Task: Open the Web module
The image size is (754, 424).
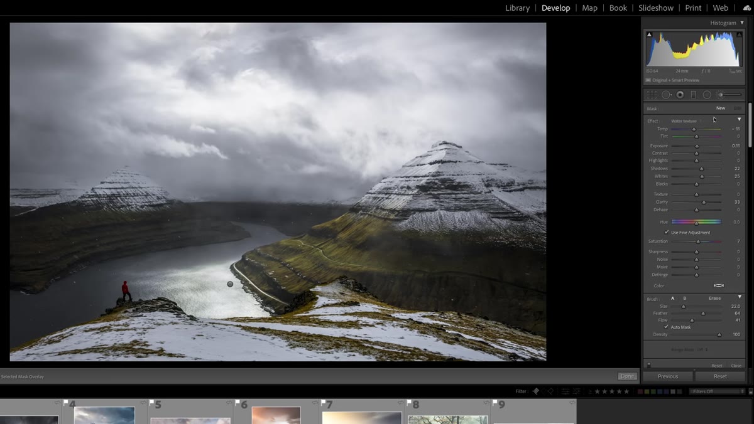Action: pos(721,8)
